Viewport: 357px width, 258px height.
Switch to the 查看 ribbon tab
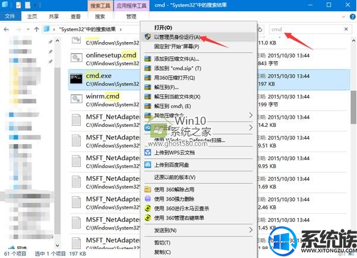pyautogui.click(x=75, y=17)
